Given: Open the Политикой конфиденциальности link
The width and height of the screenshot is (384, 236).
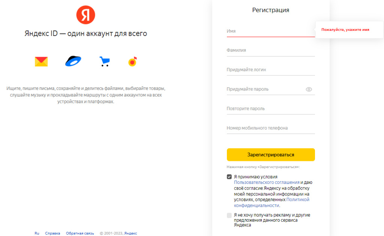Looking at the screenshot, I should [x=271, y=203].
